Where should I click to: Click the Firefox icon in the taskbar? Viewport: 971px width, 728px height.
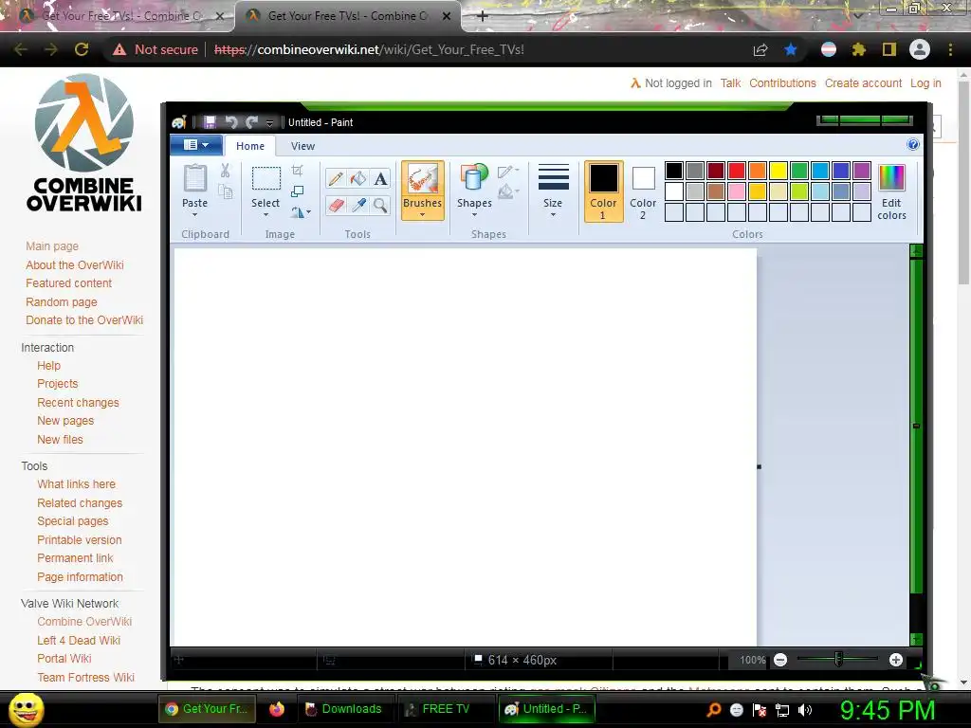click(x=276, y=709)
